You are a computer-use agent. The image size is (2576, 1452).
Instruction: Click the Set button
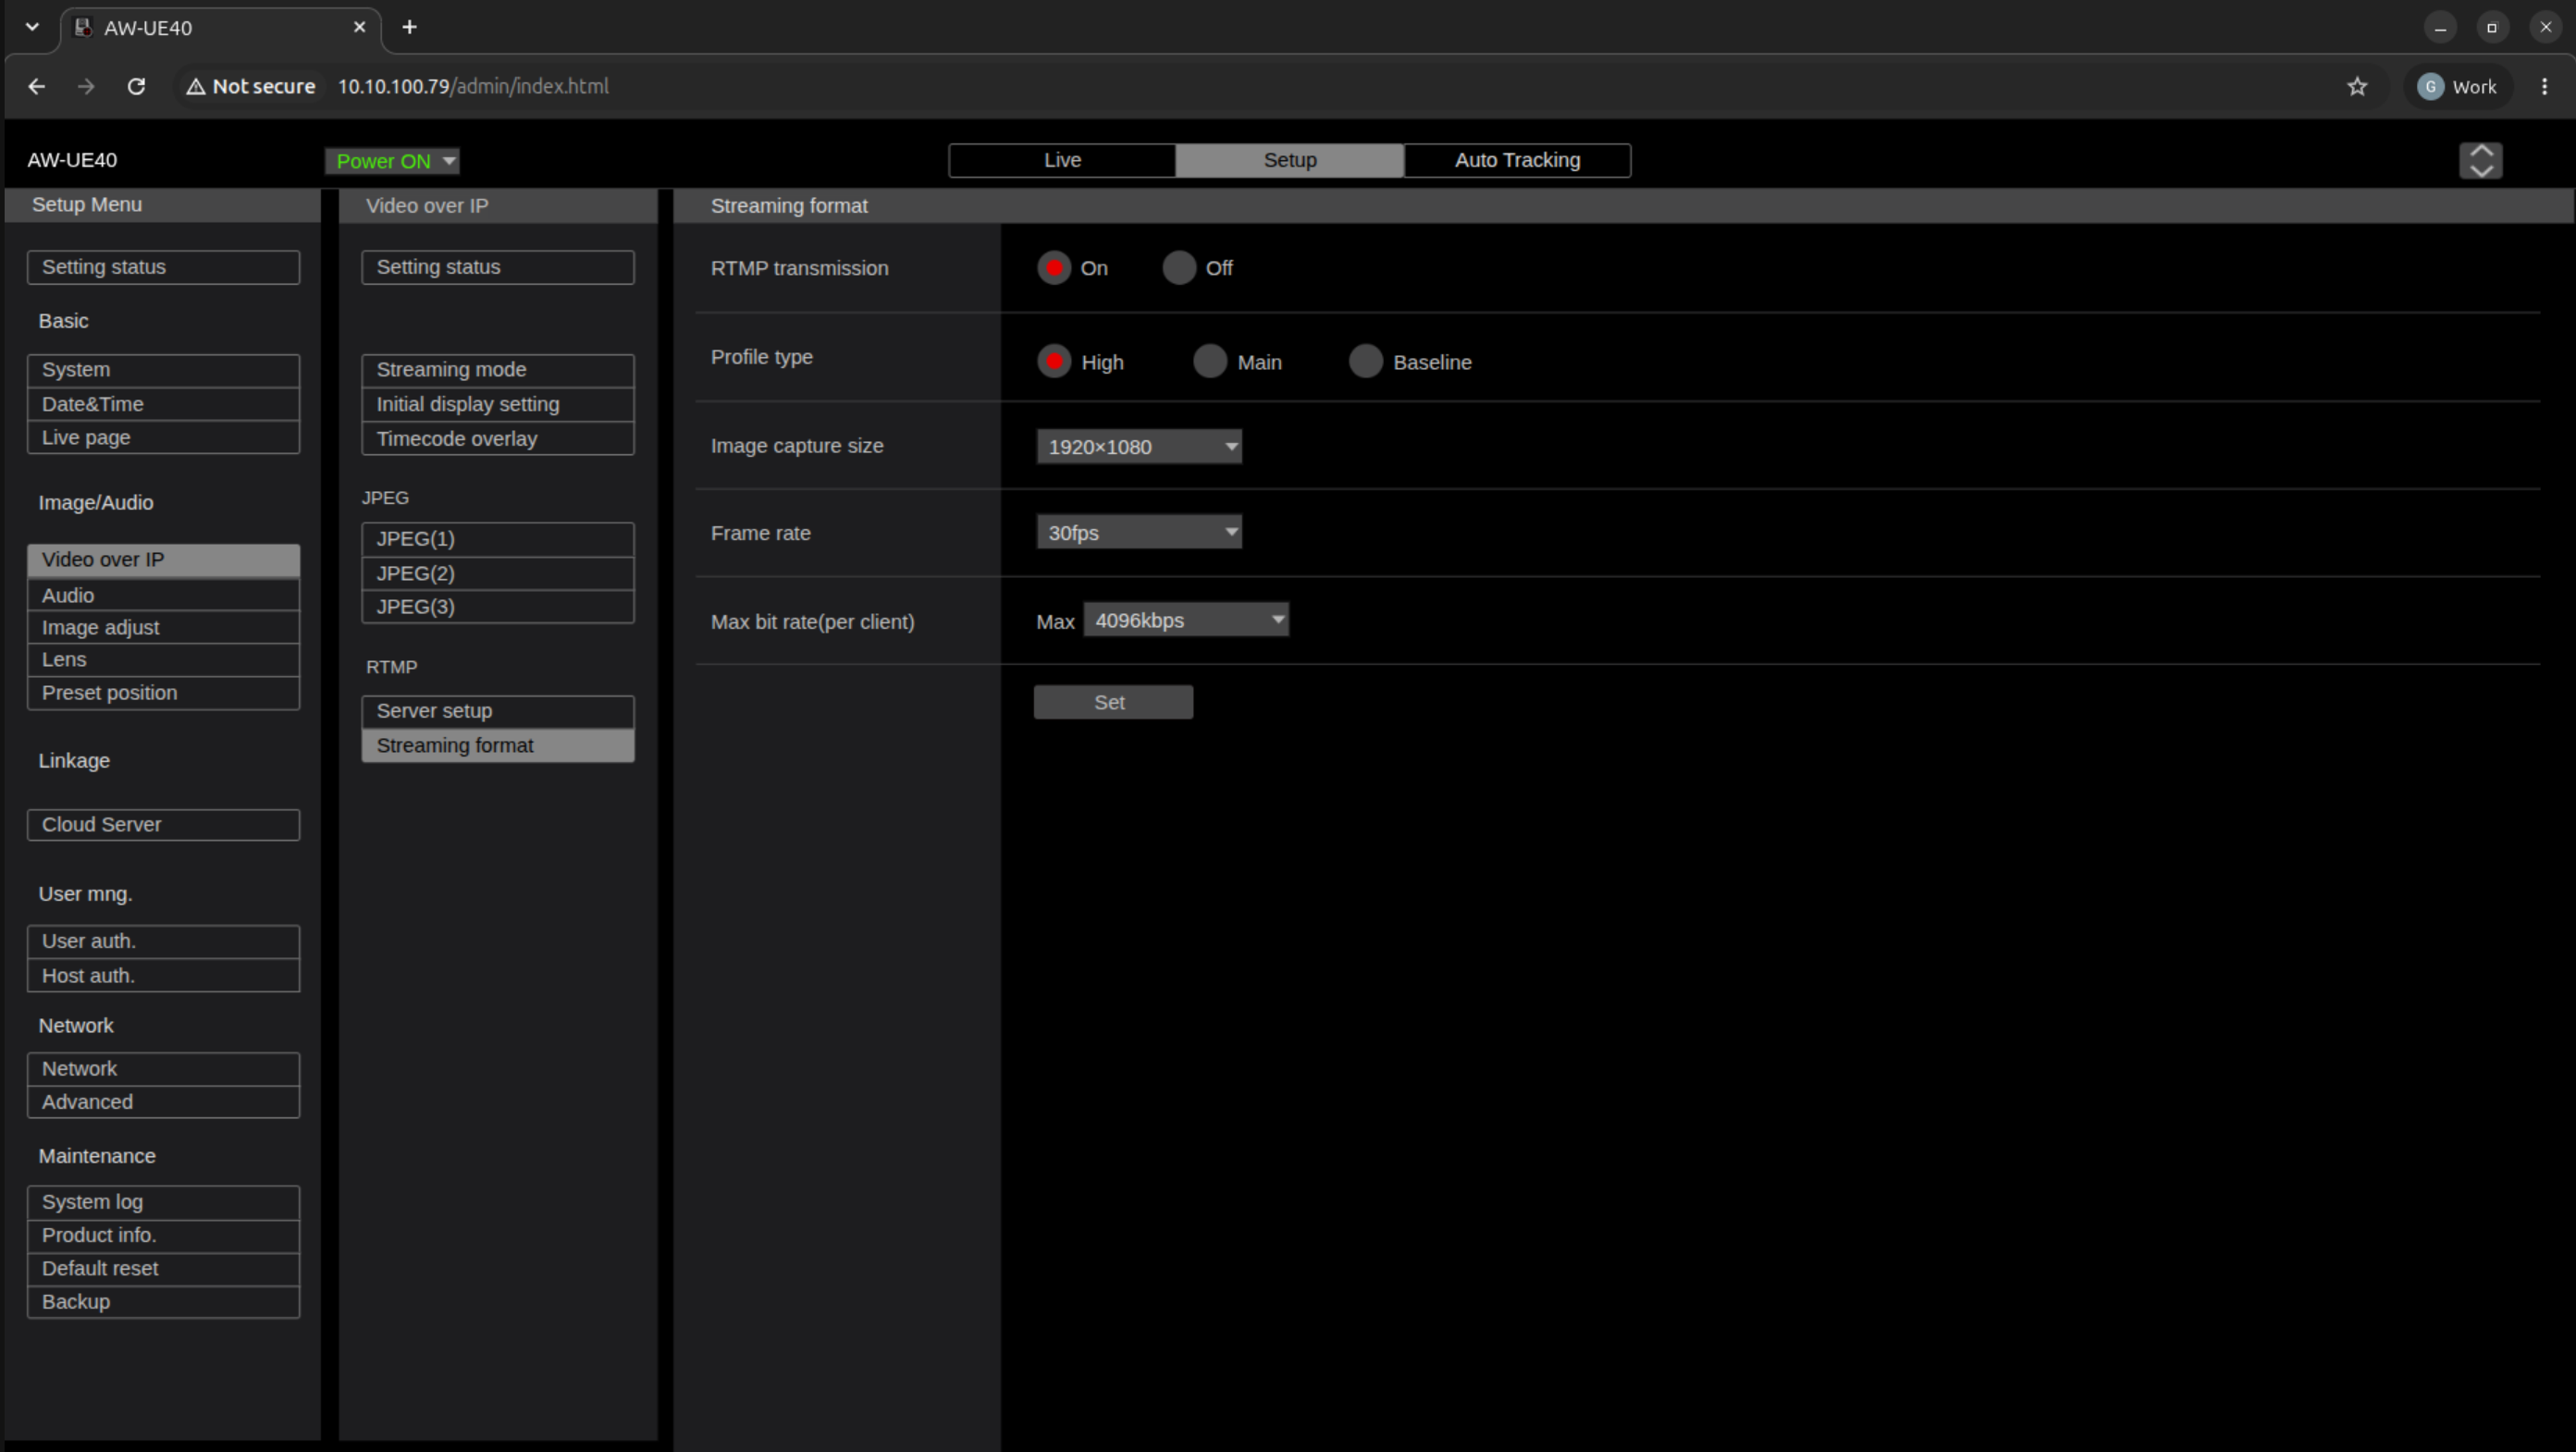click(x=1113, y=702)
